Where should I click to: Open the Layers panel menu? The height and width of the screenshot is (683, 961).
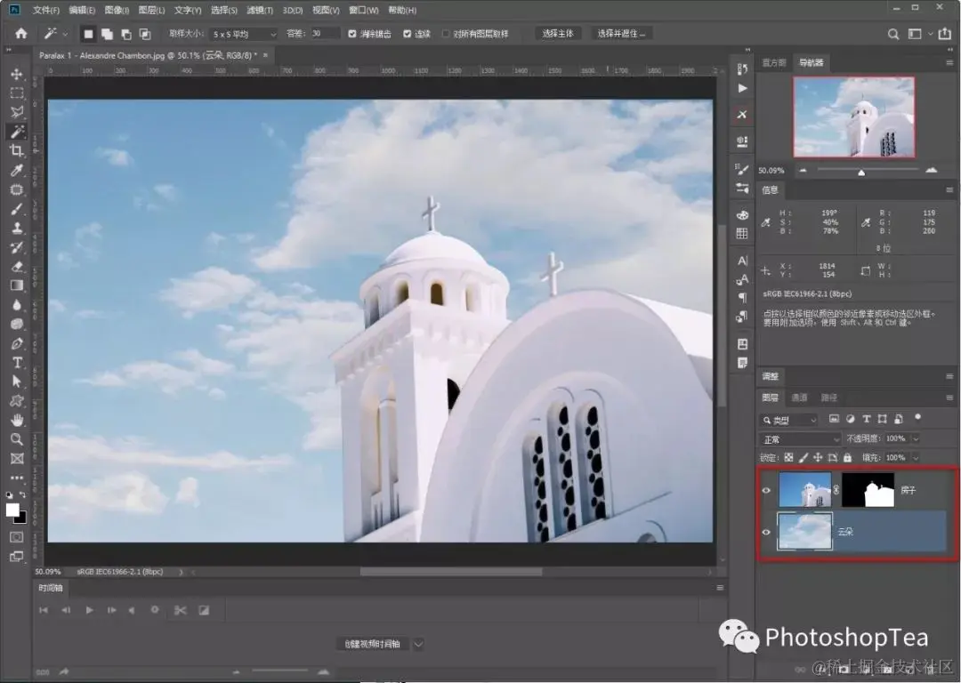point(949,398)
